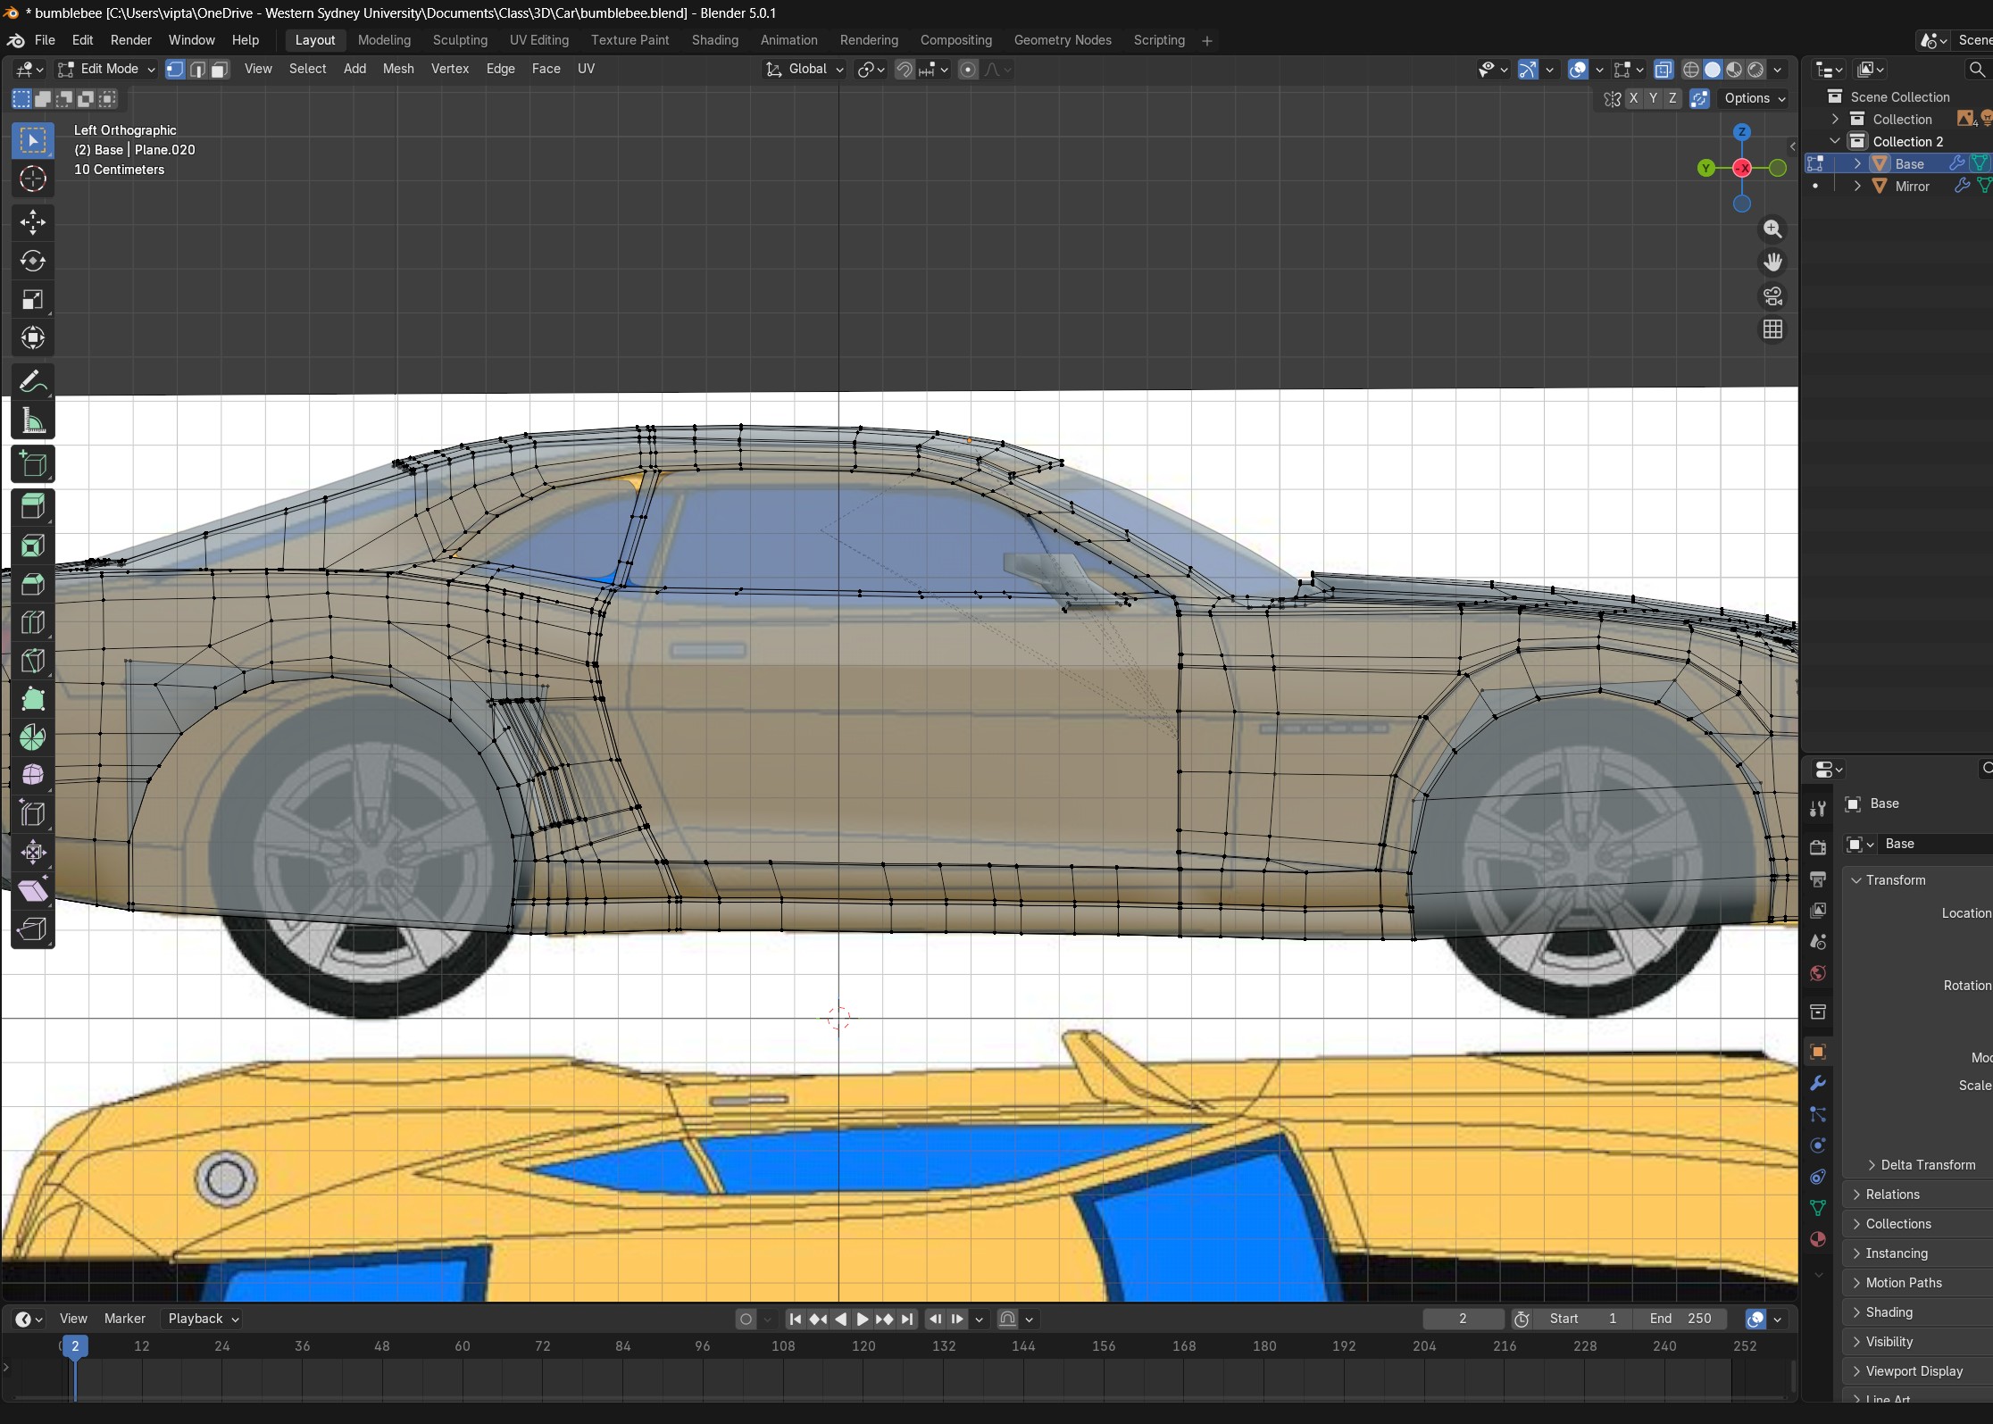The image size is (1993, 1424).
Task: Expand Collection 2 in the outliner
Action: (1835, 141)
